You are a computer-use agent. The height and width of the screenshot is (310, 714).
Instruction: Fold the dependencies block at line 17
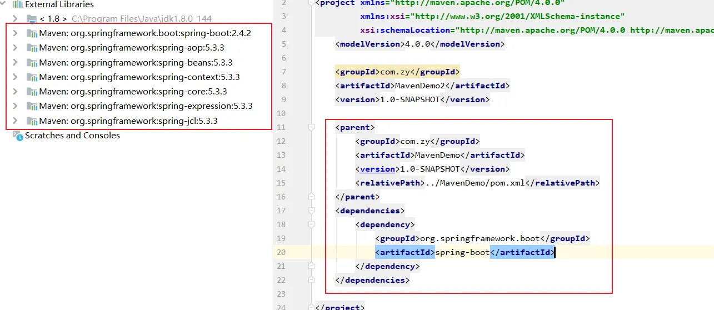point(312,211)
